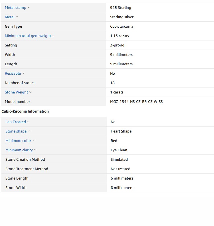
Task: Click the Metal attribute link
Action: point(10,17)
